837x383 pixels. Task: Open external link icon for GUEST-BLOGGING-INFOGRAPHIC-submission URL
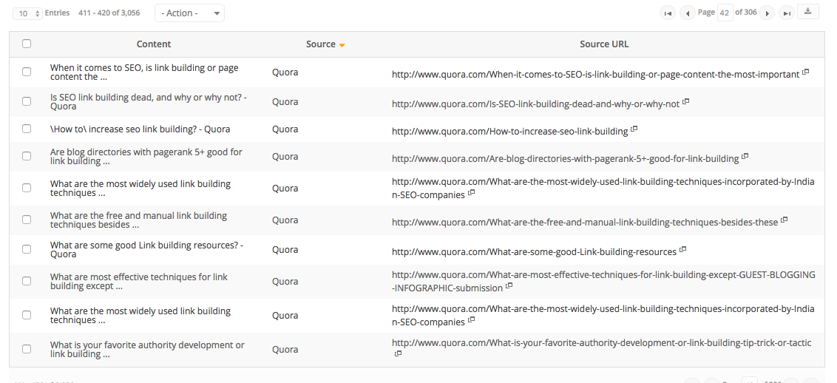[509, 286]
